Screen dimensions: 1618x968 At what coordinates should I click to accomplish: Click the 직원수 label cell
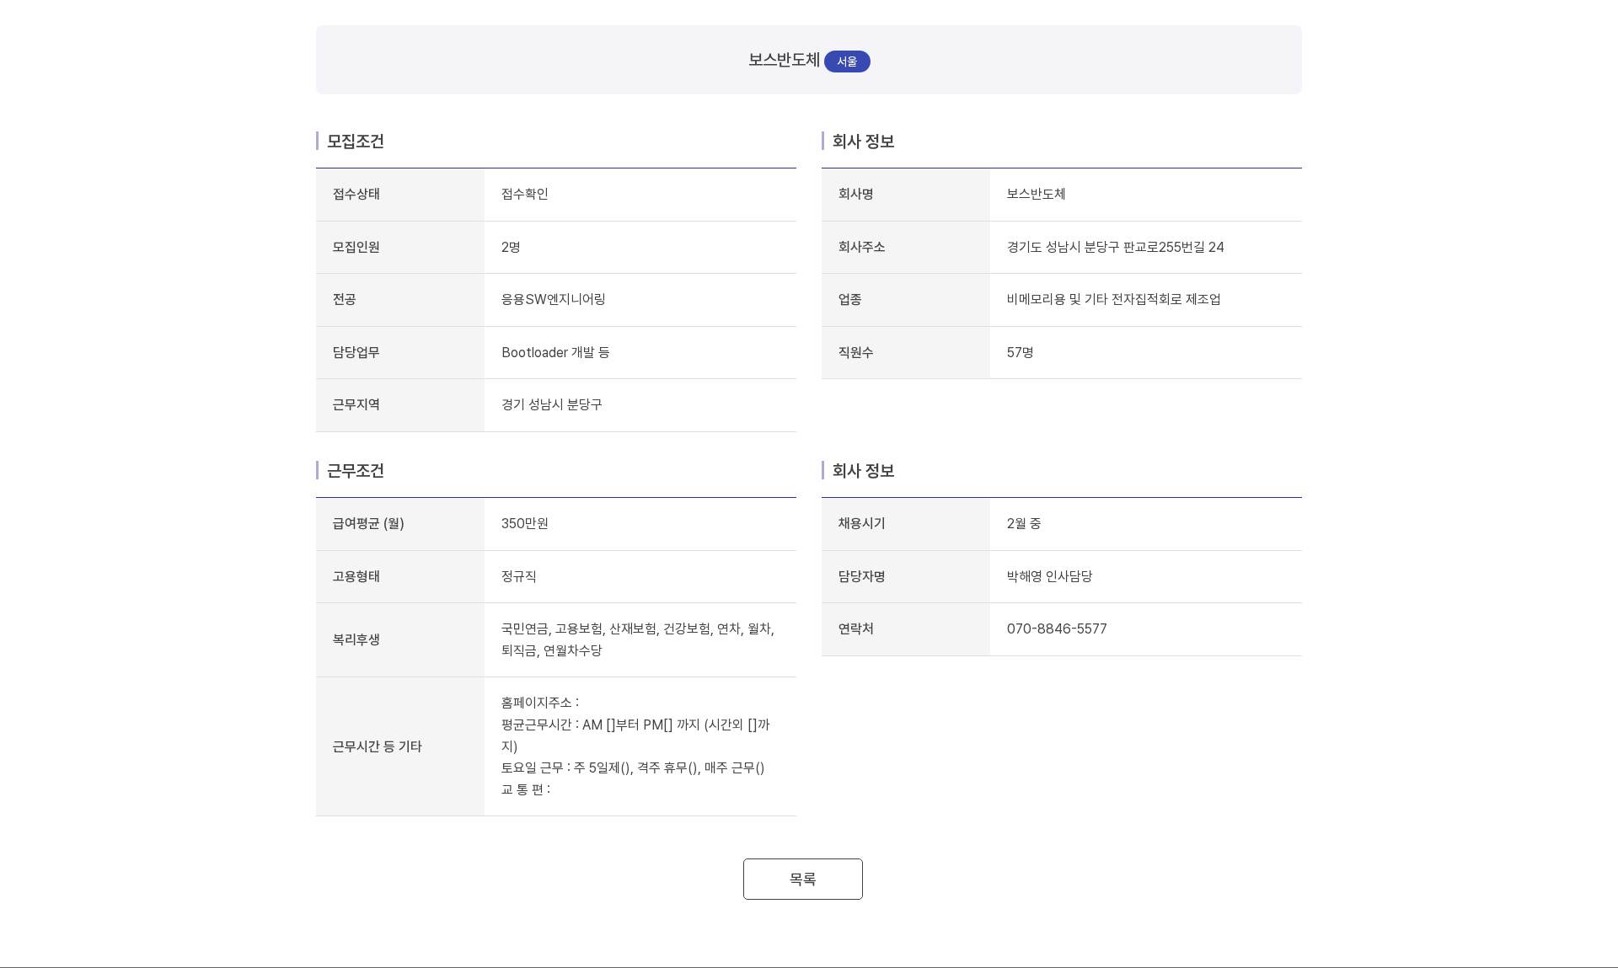click(x=906, y=352)
